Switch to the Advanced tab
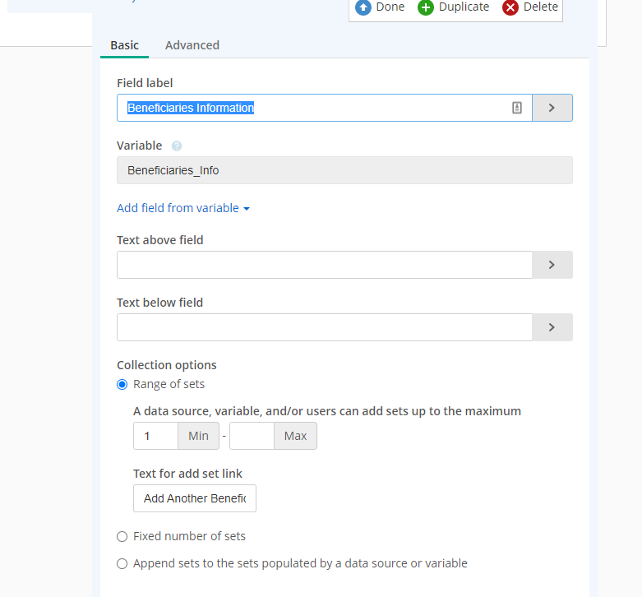Viewport: 642px width, 597px height. coord(192,45)
